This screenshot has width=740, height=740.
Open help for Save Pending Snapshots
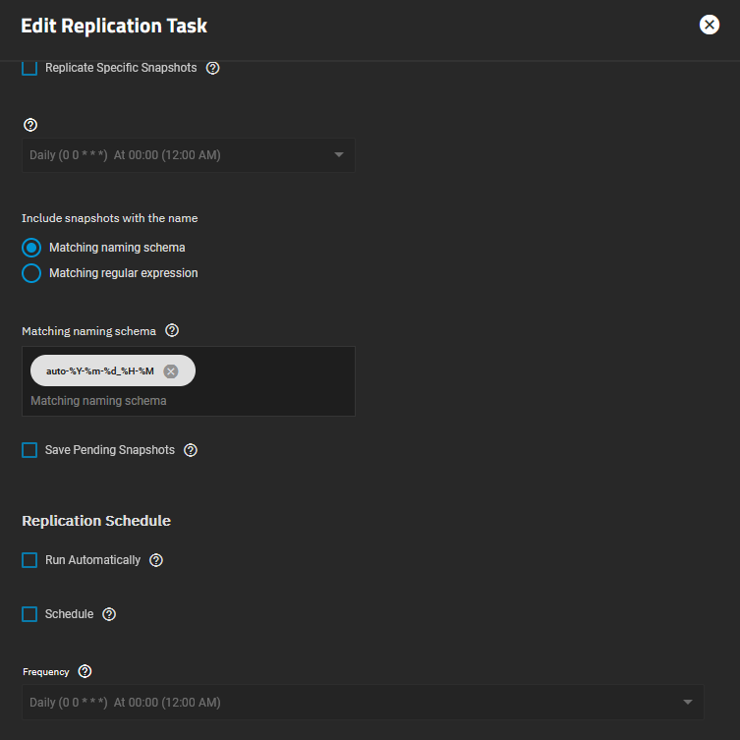191,450
